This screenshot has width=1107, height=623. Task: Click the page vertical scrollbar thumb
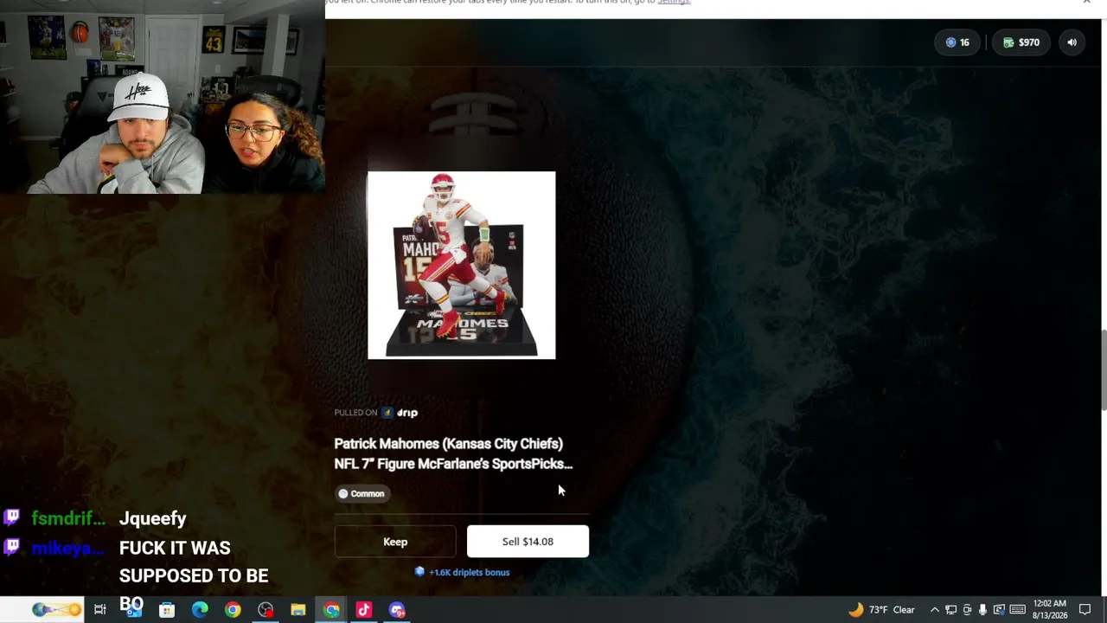[x=1103, y=370]
